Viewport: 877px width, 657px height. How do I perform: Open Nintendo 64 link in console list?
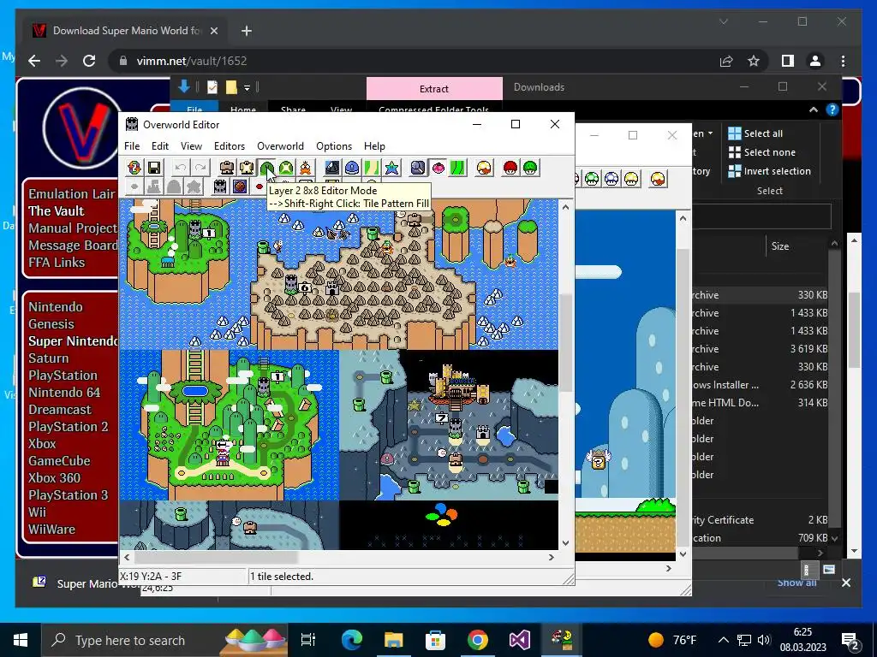64,392
